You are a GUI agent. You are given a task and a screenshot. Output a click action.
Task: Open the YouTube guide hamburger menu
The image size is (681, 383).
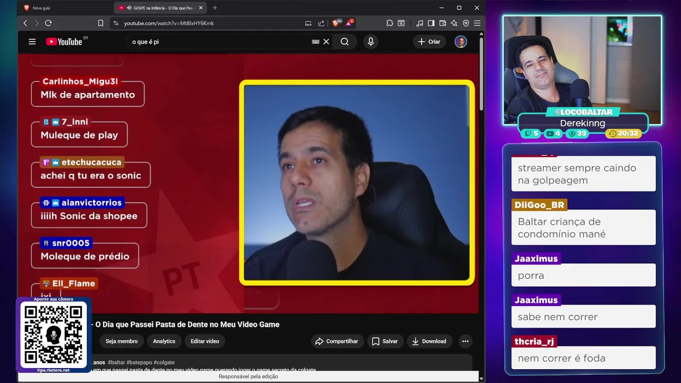32,41
